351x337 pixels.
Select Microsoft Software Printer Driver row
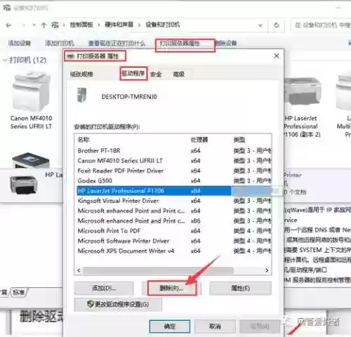click(x=174, y=241)
